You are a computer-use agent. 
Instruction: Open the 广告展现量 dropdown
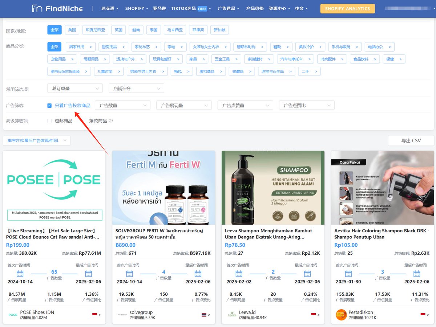(x=184, y=105)
